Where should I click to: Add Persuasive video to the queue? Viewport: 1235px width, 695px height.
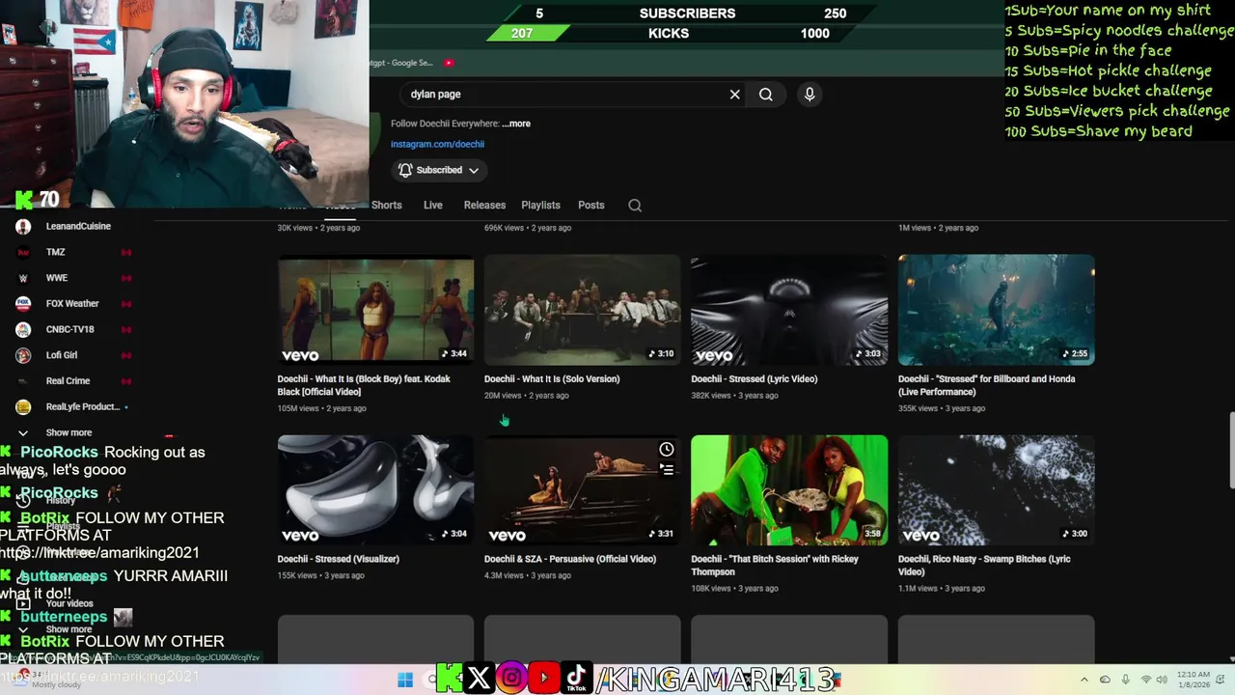click(667, 470)
